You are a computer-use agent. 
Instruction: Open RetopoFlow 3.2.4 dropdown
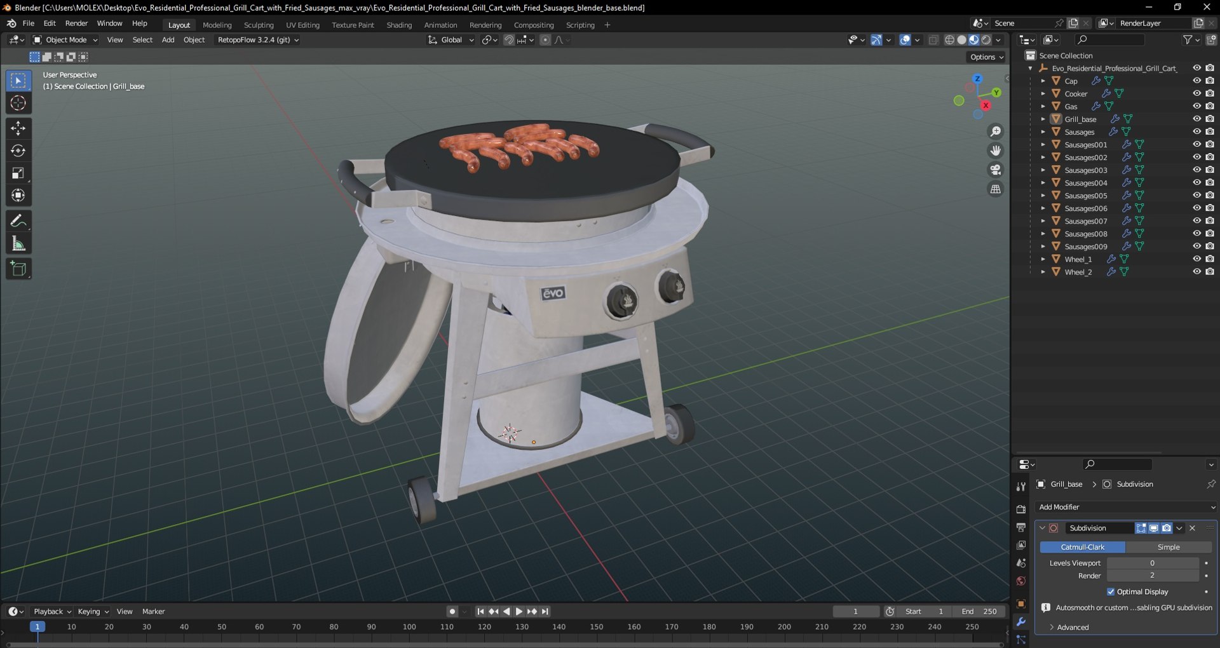pos(257,40)
